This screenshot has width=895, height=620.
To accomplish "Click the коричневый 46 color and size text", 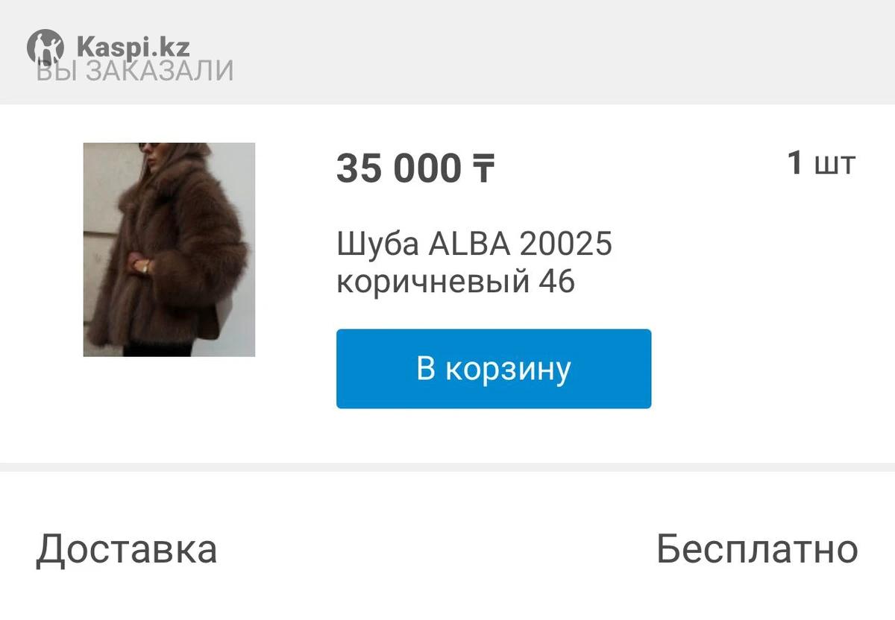I will pyautogui.click(x=456, y=282).
